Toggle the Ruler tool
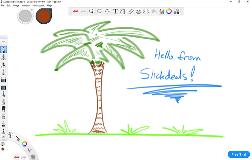The width and height of the screenshot is (252, 160). click(131, 11)
